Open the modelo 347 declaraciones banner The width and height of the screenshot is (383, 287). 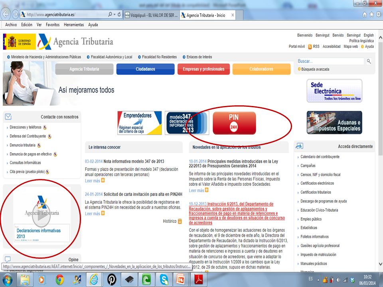(x=187, y=123)
